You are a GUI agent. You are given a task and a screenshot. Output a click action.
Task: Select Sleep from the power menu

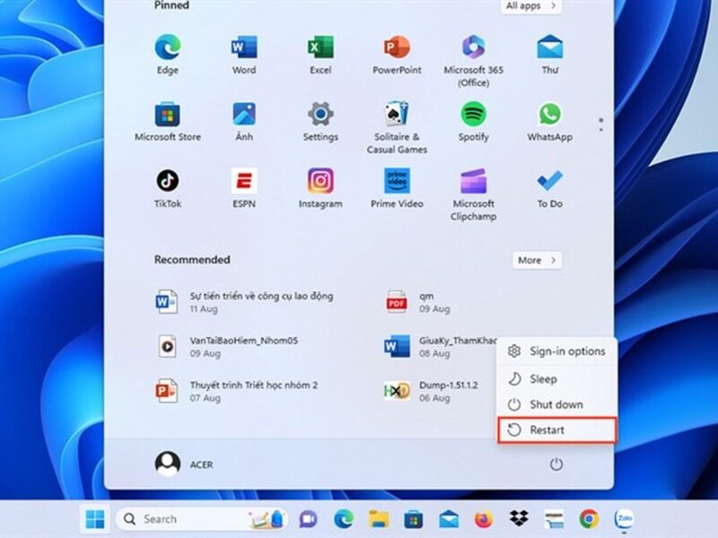[x=556, y=378]
